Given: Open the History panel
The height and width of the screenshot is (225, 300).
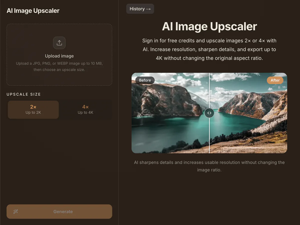Looking at the screenshot, I should [140, 9].
